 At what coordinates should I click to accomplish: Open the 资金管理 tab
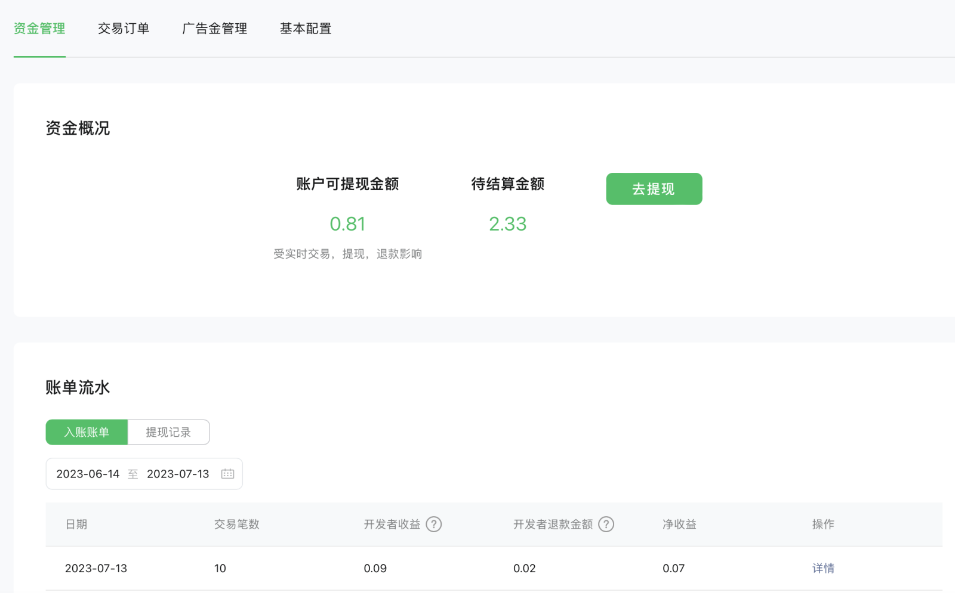point(39,29)
